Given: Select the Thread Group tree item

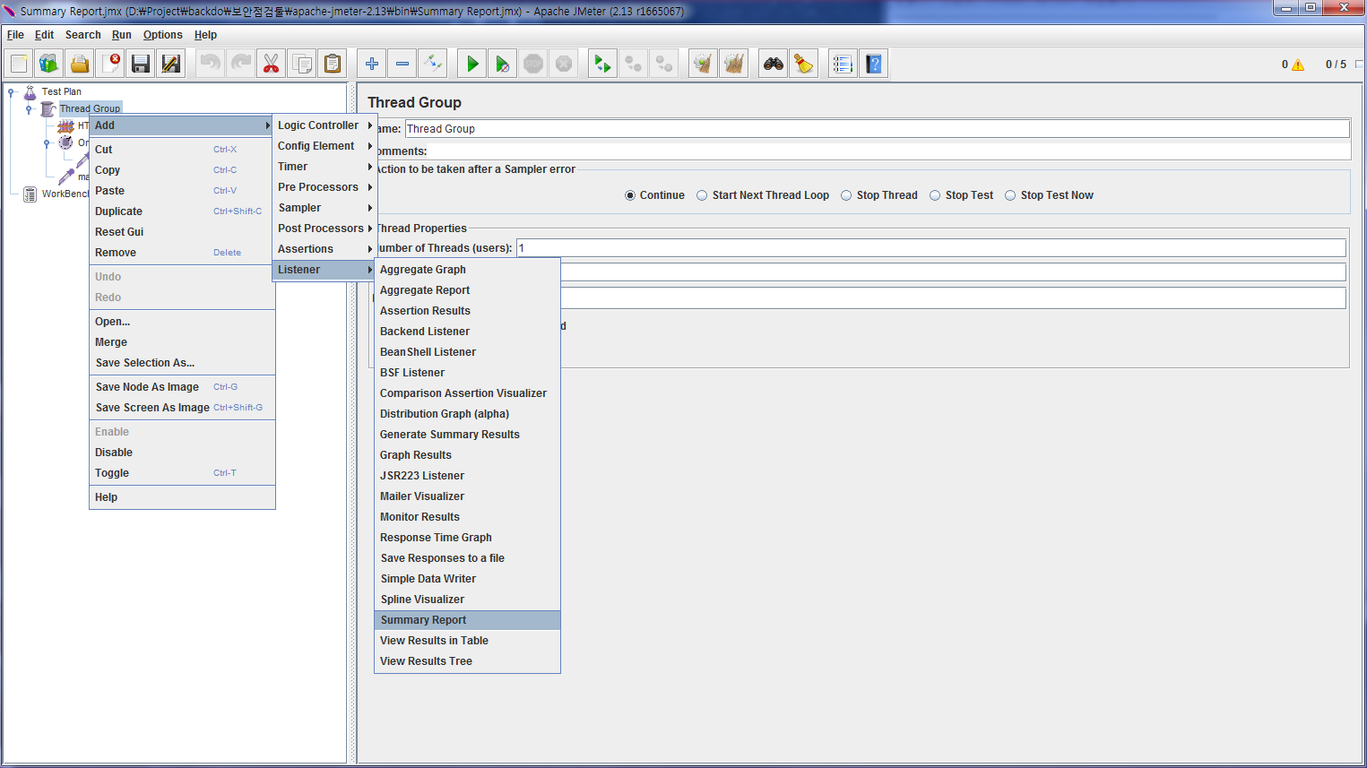Looking at the screenshot, I should [x=90, y=108].
